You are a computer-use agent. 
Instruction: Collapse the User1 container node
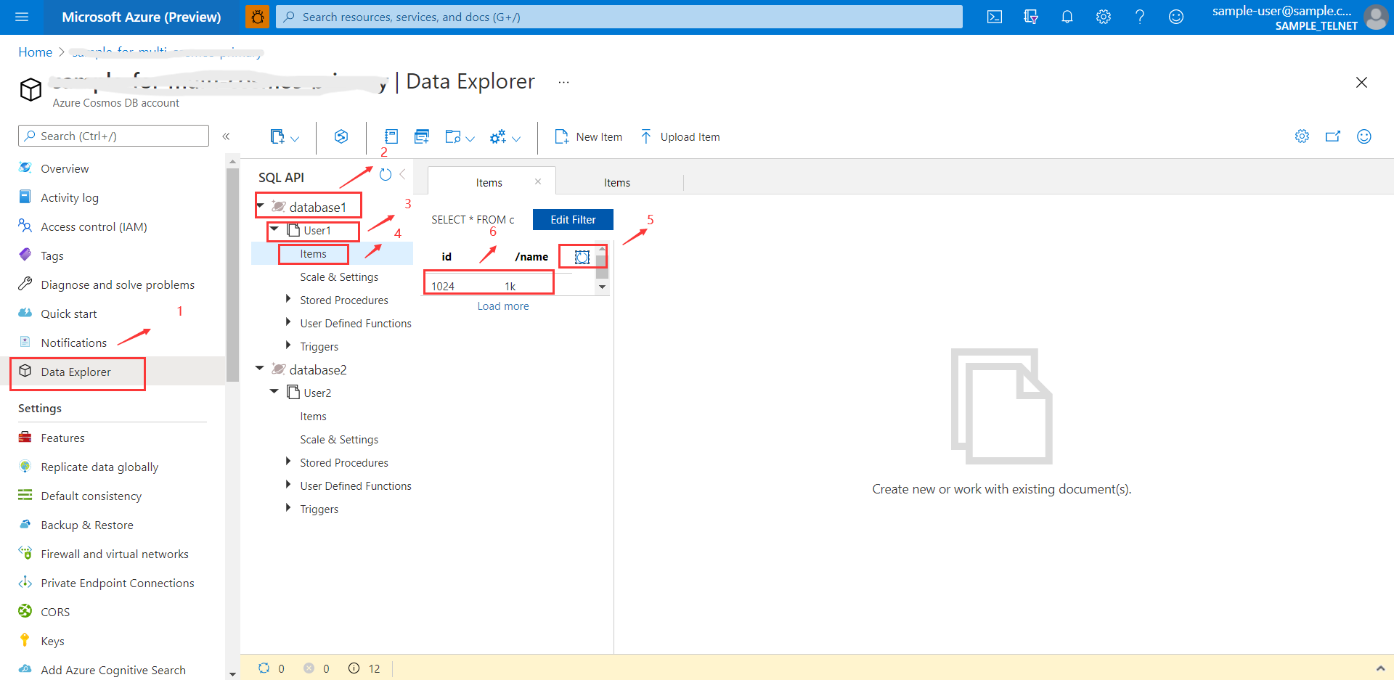pos(274,229)
